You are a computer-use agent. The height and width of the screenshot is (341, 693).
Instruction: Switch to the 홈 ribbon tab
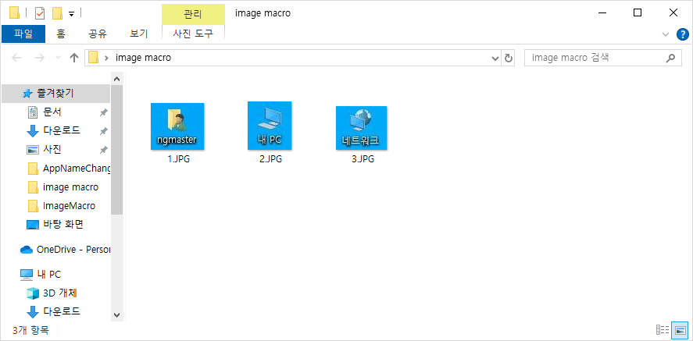point(61,34)
